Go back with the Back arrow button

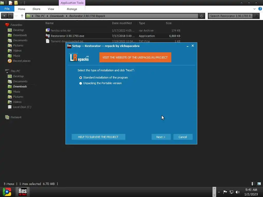coord(4,16)
